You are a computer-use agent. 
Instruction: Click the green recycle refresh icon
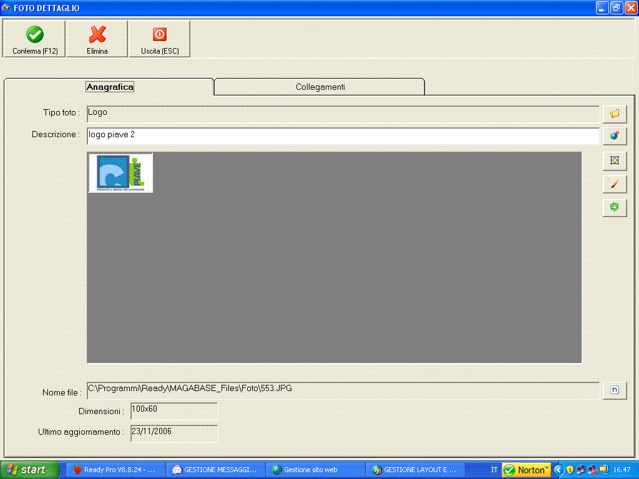(615, 207)
